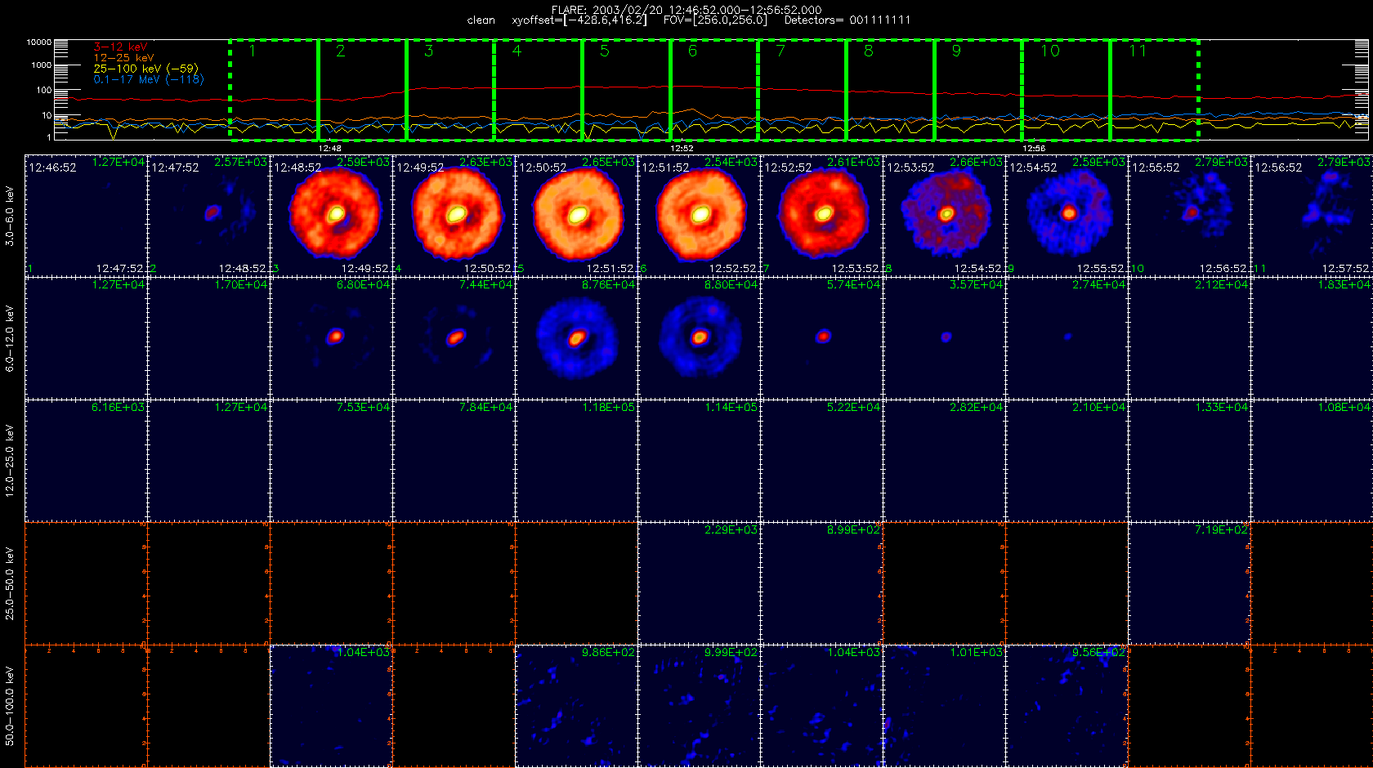The image size is (1373, 768).
Task: Click the 12:56 time tick label
Action: pos(1034,149)
